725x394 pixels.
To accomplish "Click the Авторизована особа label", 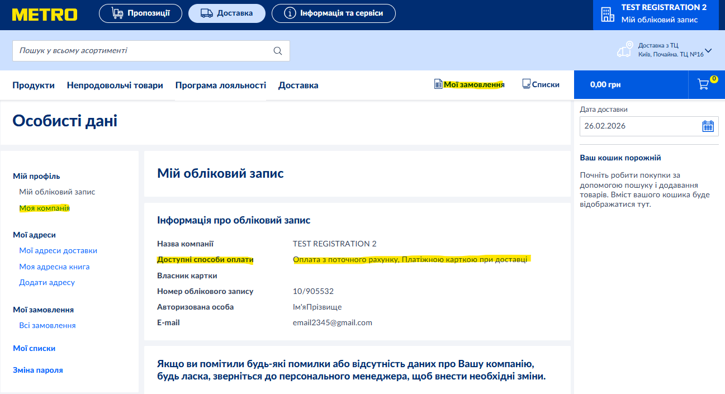I will click(x=196, y=307).
